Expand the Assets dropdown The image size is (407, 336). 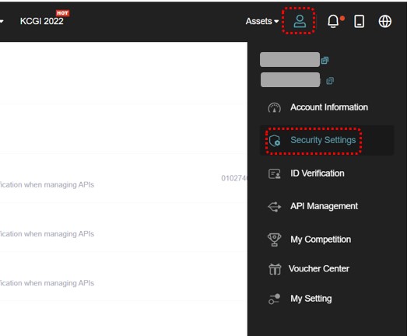click(x=262, y=21)
